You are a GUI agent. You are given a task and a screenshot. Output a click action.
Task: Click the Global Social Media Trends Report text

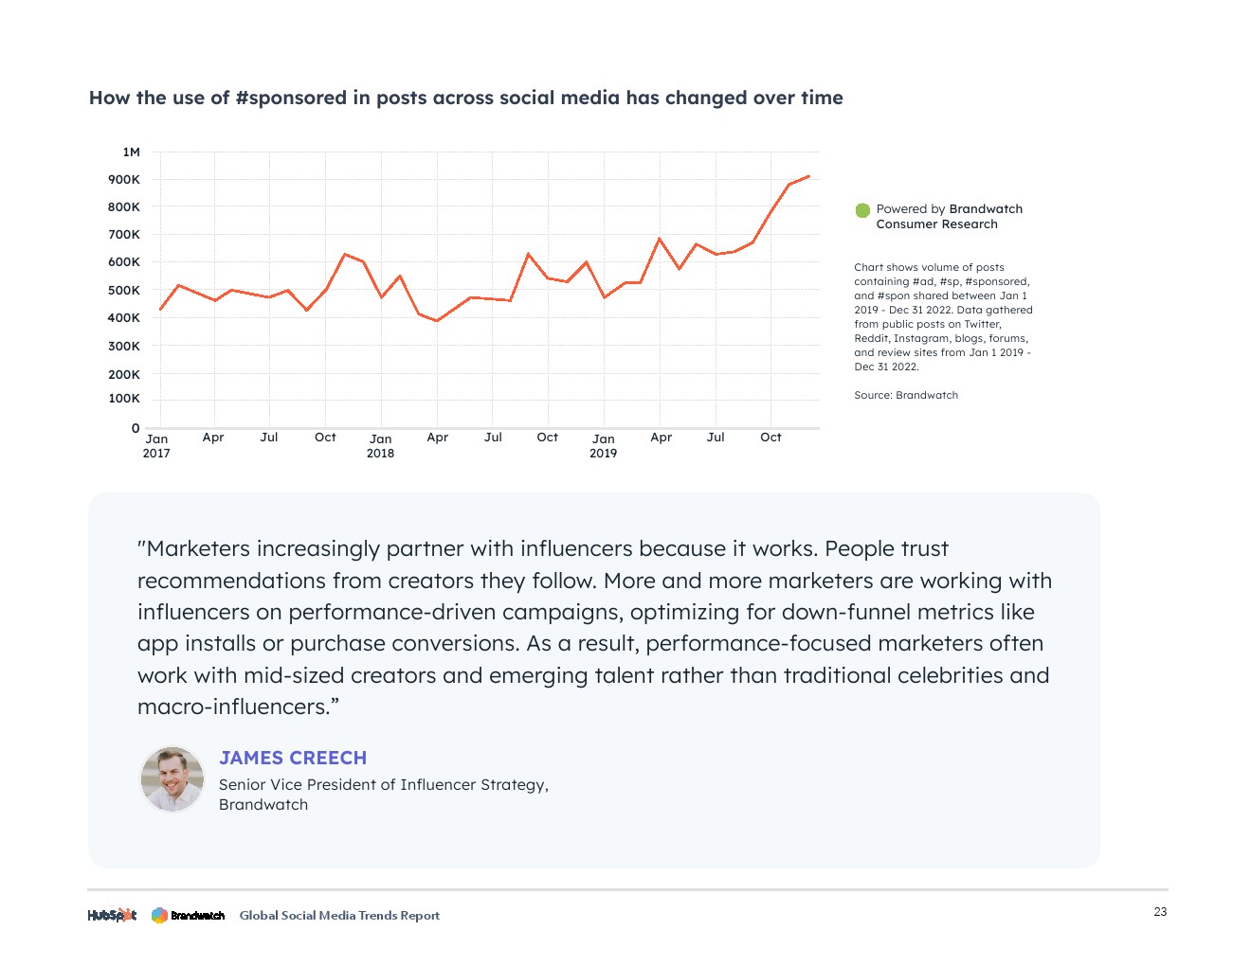point(339,915)
